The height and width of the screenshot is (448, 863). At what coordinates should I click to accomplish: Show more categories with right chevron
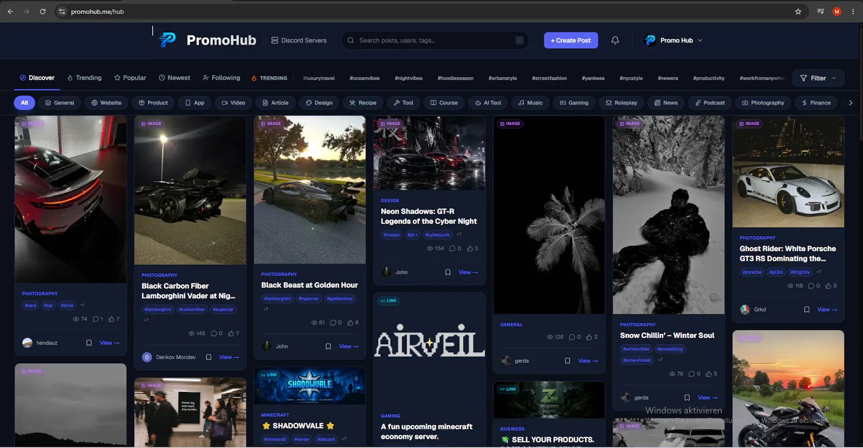click(851, 103)
